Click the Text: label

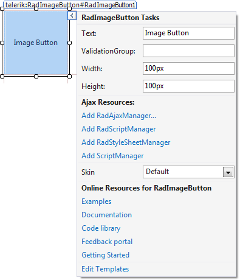point(89,33)
